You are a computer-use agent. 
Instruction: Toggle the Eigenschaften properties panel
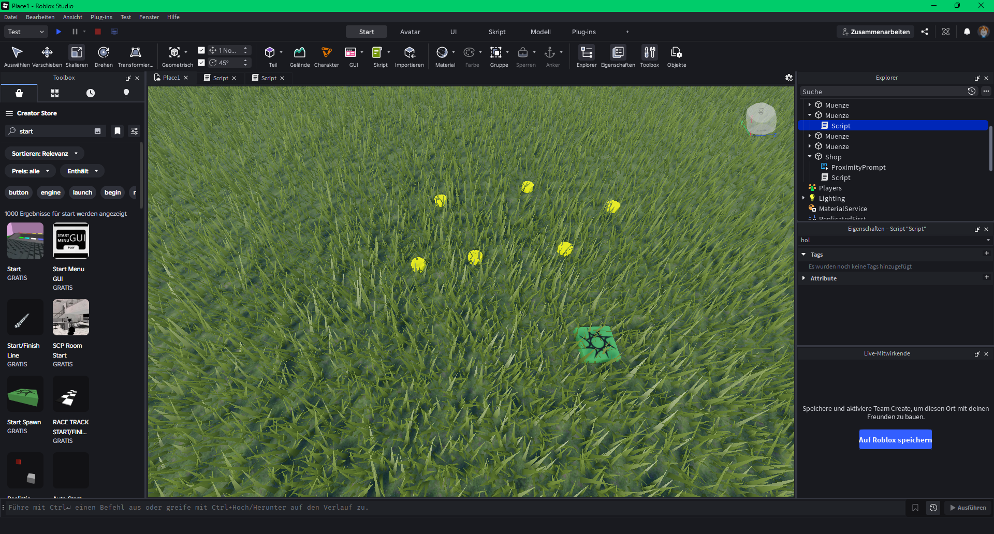click(618, 56)
